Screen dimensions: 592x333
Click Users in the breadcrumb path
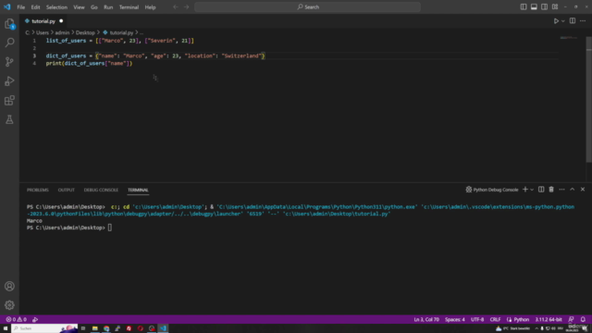coord(43,33)
